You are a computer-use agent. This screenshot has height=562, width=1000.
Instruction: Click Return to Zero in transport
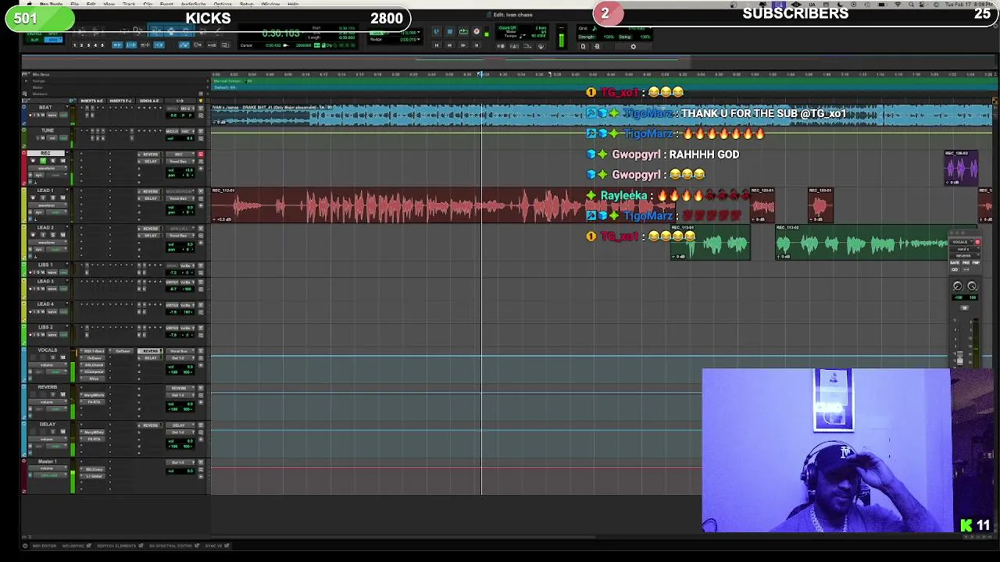pos(437,45)
